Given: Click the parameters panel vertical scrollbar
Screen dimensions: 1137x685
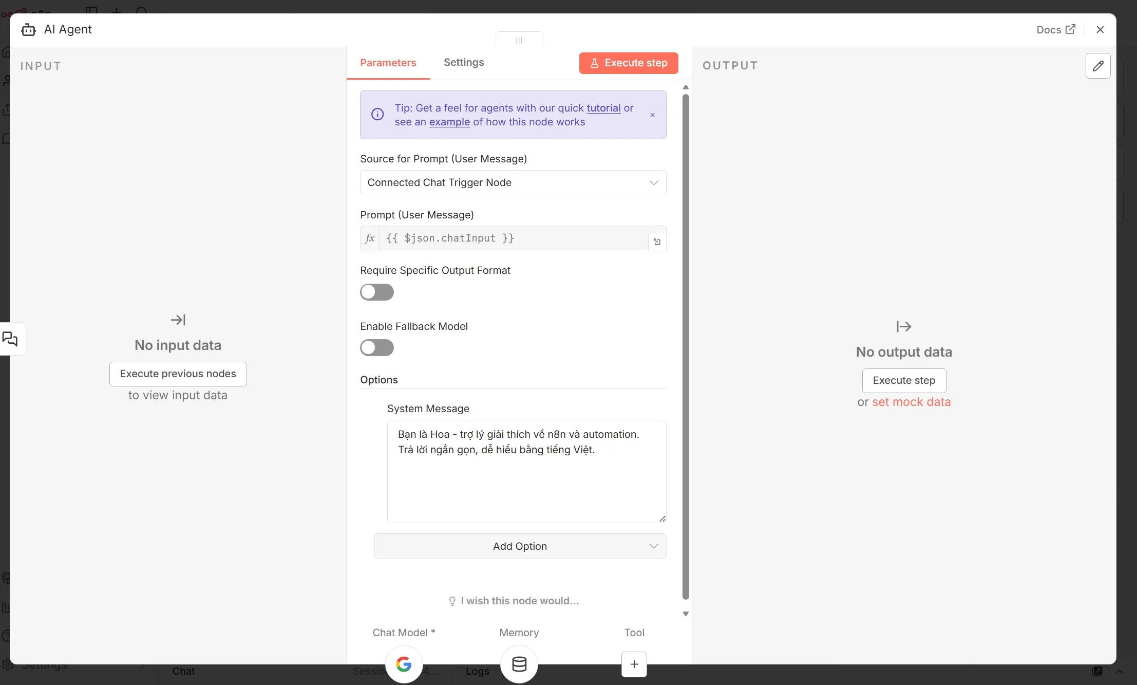Looking at the screenshot, I should tap(686, 346).
